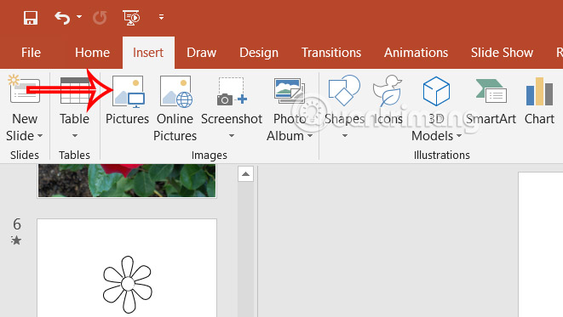This screenshot has height=317, width=563.
Task: Undo the last action
Action: pos(62,18)
